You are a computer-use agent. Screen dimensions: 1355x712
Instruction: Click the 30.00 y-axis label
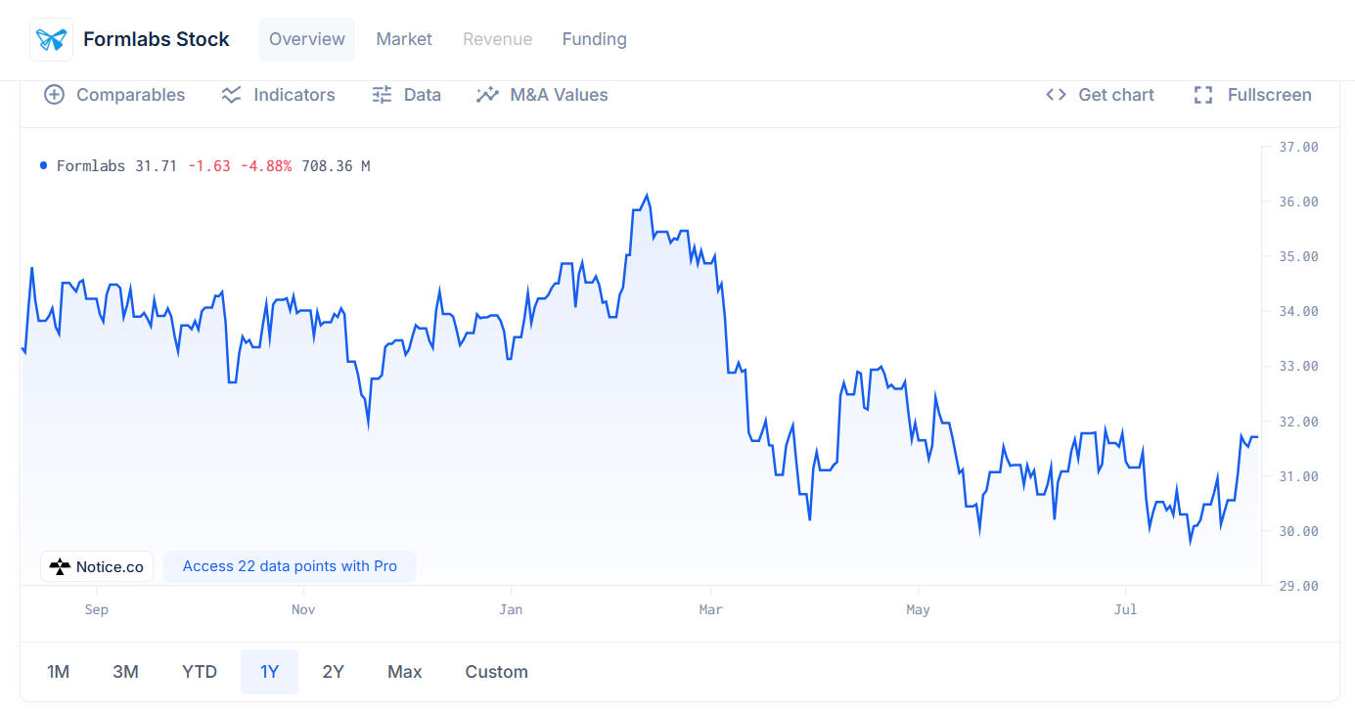1299,531
